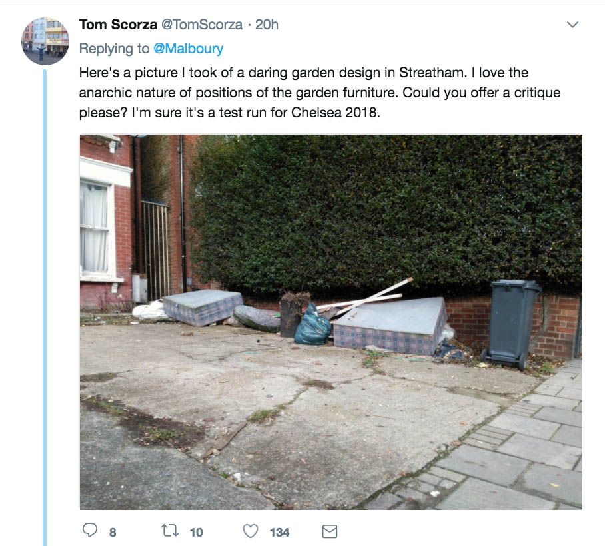Image resolution: width=605 pixels, height=546 pixels.
Task: Click the retweet count of 10
Action: tap(196, 533)
